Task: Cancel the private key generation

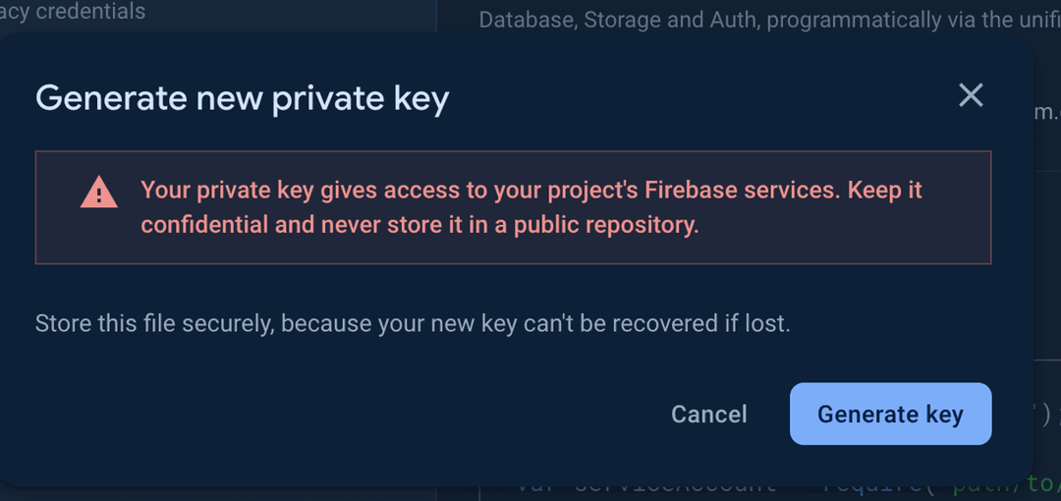Action: point(709,414)
